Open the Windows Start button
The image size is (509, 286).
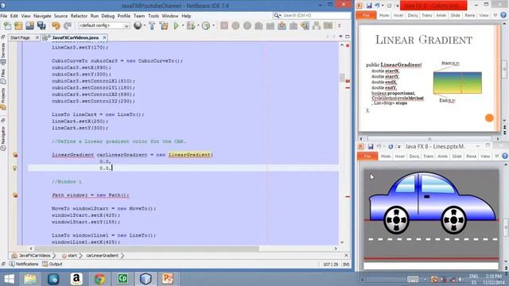9,279
